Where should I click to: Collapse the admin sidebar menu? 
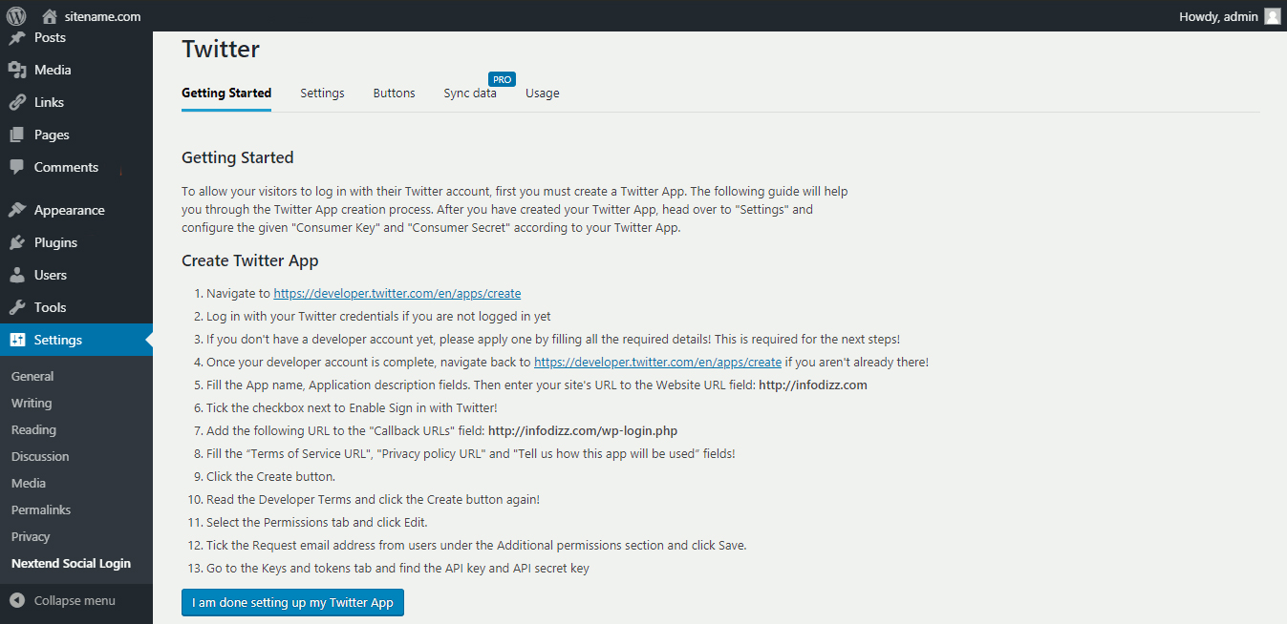pos(75,600)
